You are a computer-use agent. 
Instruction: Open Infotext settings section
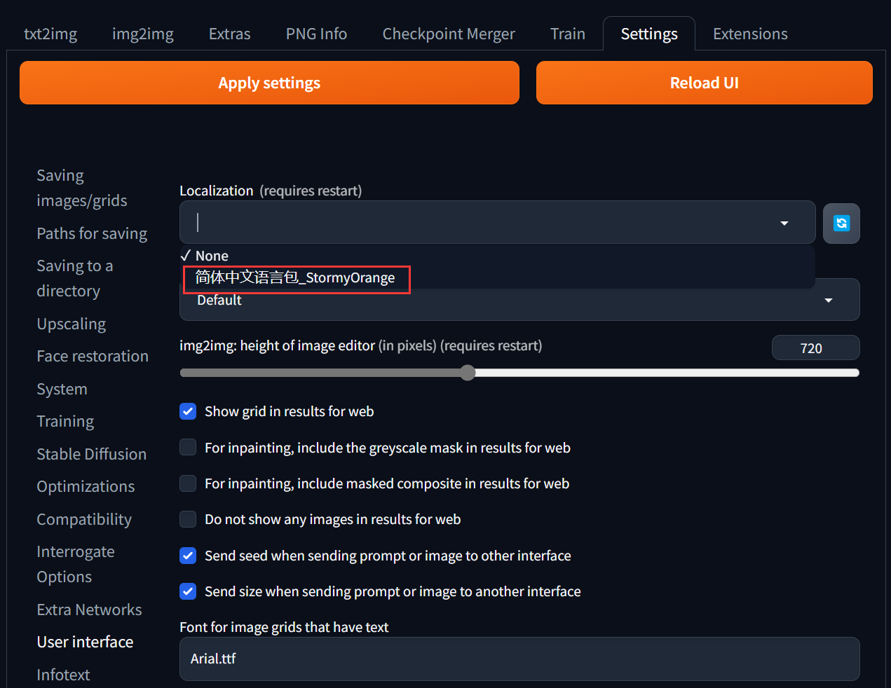coord(63,675)
